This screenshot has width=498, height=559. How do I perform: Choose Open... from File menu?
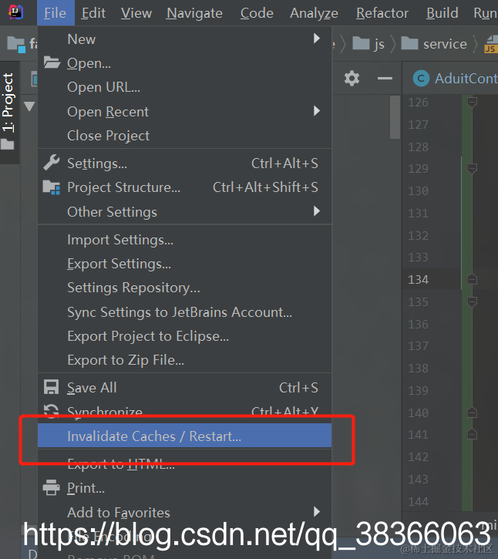185,62
